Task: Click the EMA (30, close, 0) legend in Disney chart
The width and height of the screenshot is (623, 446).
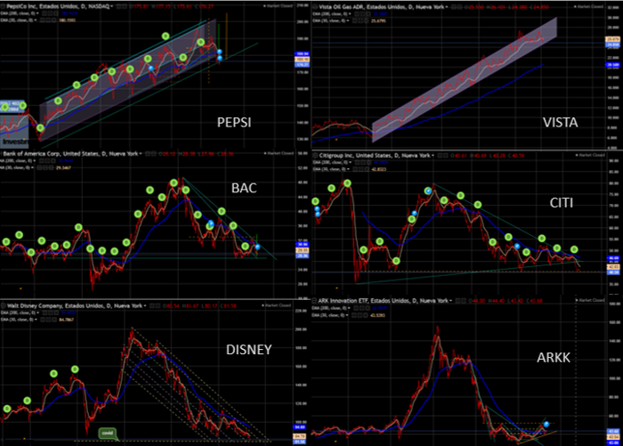Action: (18, 320)
